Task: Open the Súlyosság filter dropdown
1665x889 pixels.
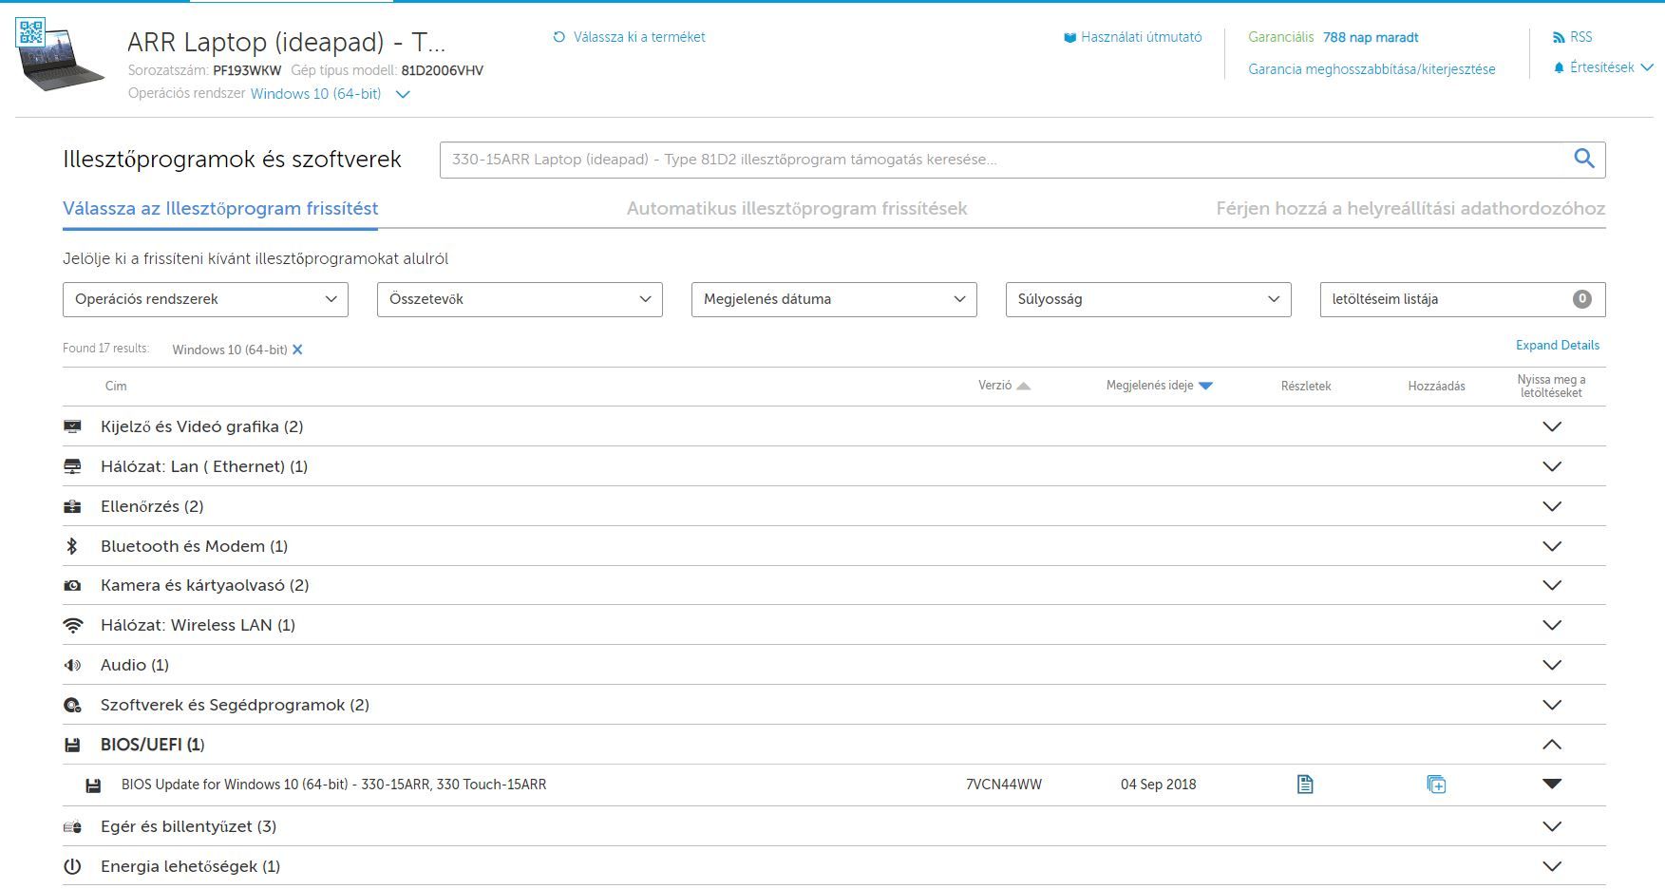Action: (x=1148, y=299)
